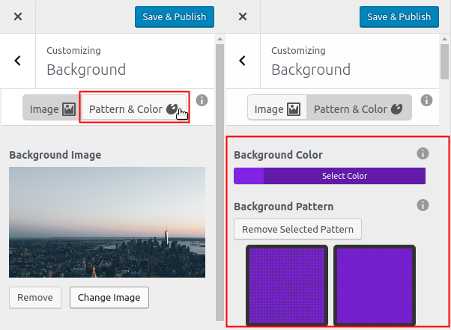The height and width of the screenshot is (330, 451).
Task: Choose the grid pattern thumbnail
Action: (287, 285)
